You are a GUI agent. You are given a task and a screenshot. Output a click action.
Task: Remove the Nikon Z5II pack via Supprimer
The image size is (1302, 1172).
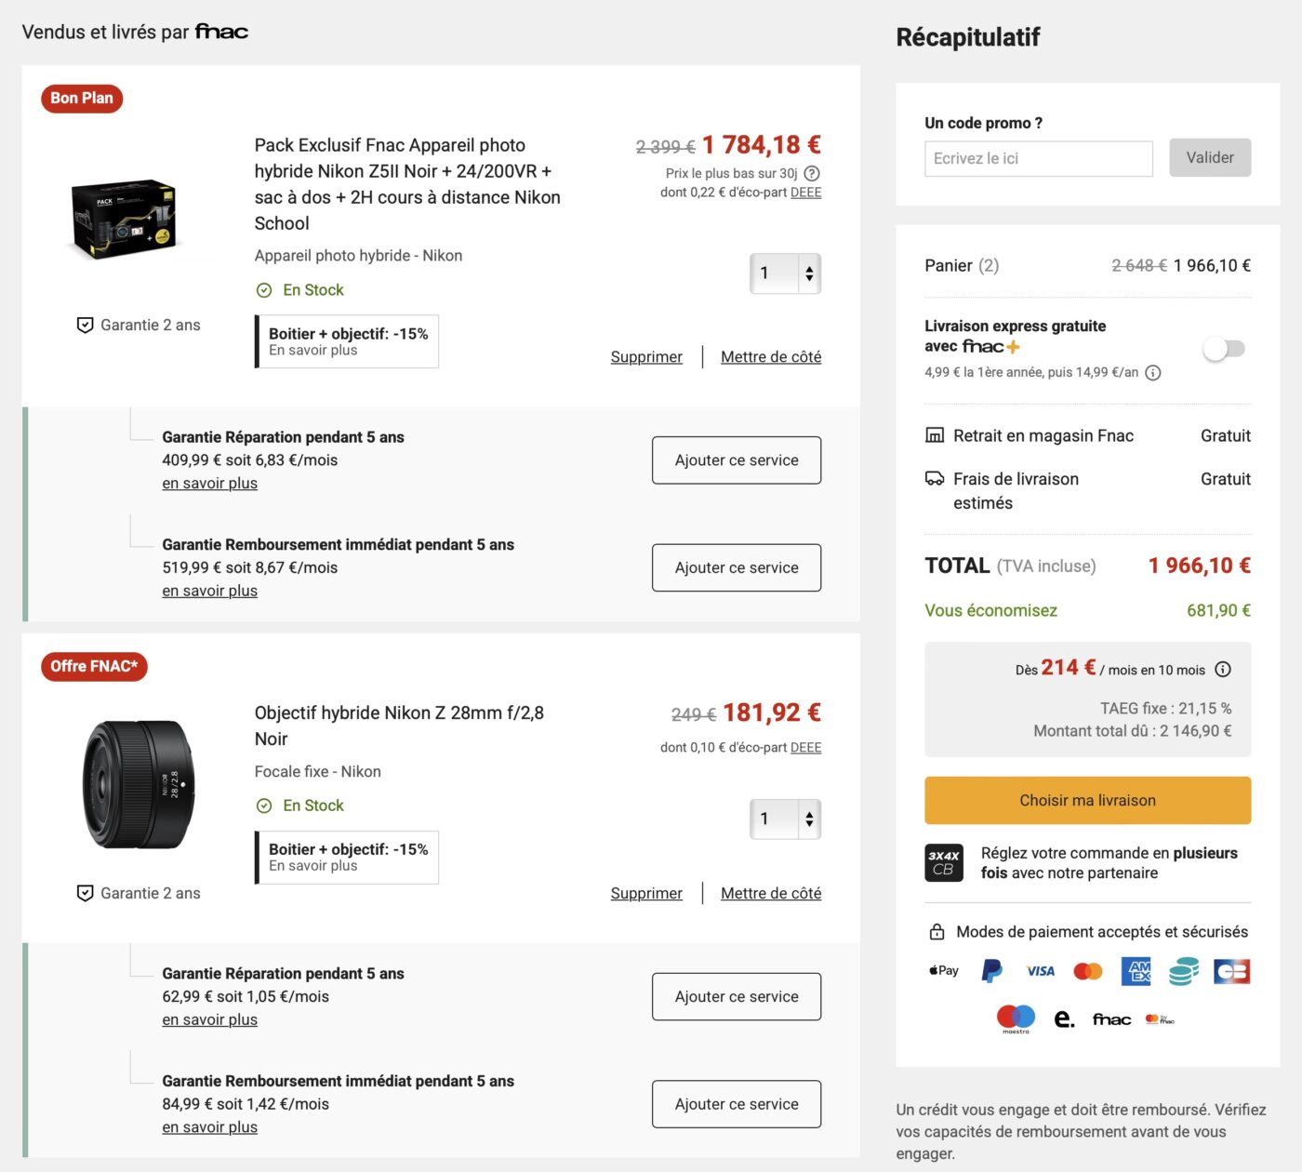tap(646, 357)
